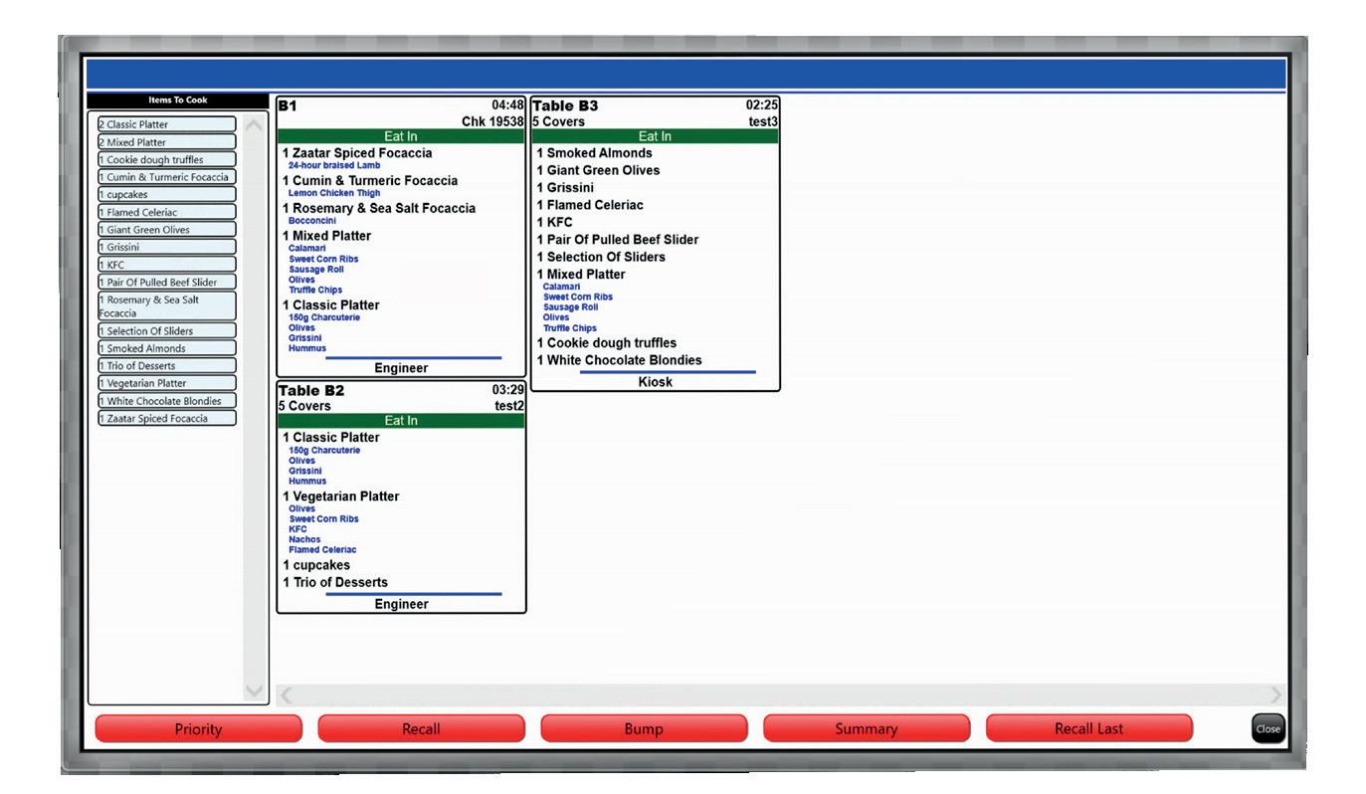Select "1 Cookie dough truffles" in Items To Cook

pyautogui.click(x=166, y=159)
